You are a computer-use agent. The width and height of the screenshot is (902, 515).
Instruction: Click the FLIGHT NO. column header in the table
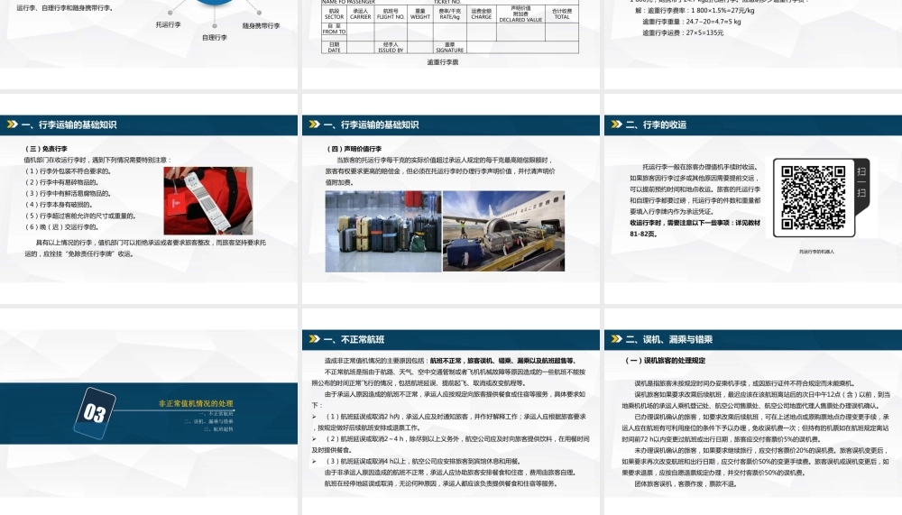(391, 14)
